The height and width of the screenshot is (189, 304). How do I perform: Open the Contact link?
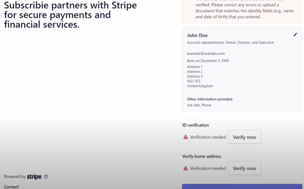point(11,187)
